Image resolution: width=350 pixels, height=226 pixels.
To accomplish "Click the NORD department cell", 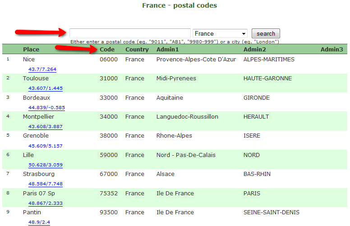I will (x=252, y=155).
